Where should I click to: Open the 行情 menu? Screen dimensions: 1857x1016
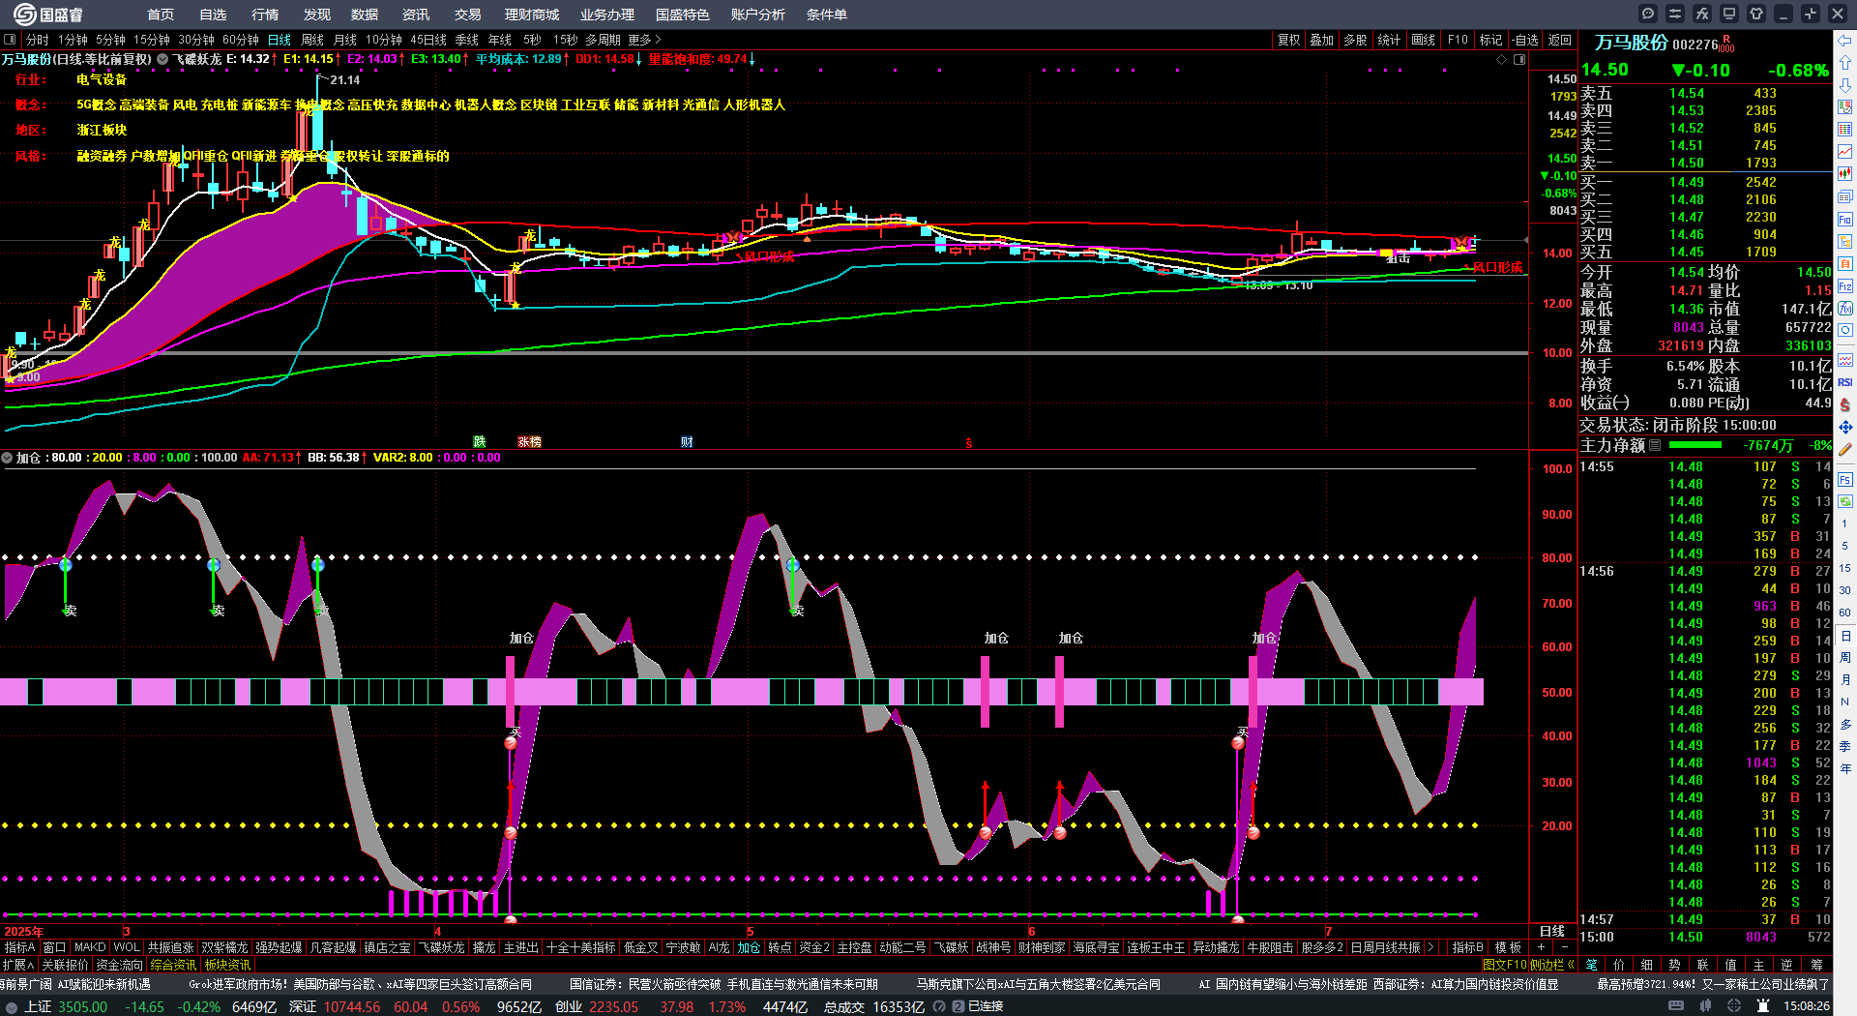click(265, 15)
